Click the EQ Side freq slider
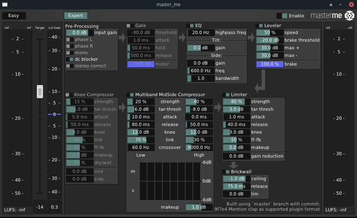Screen dimensions: 357x218 tap(201, 70)
